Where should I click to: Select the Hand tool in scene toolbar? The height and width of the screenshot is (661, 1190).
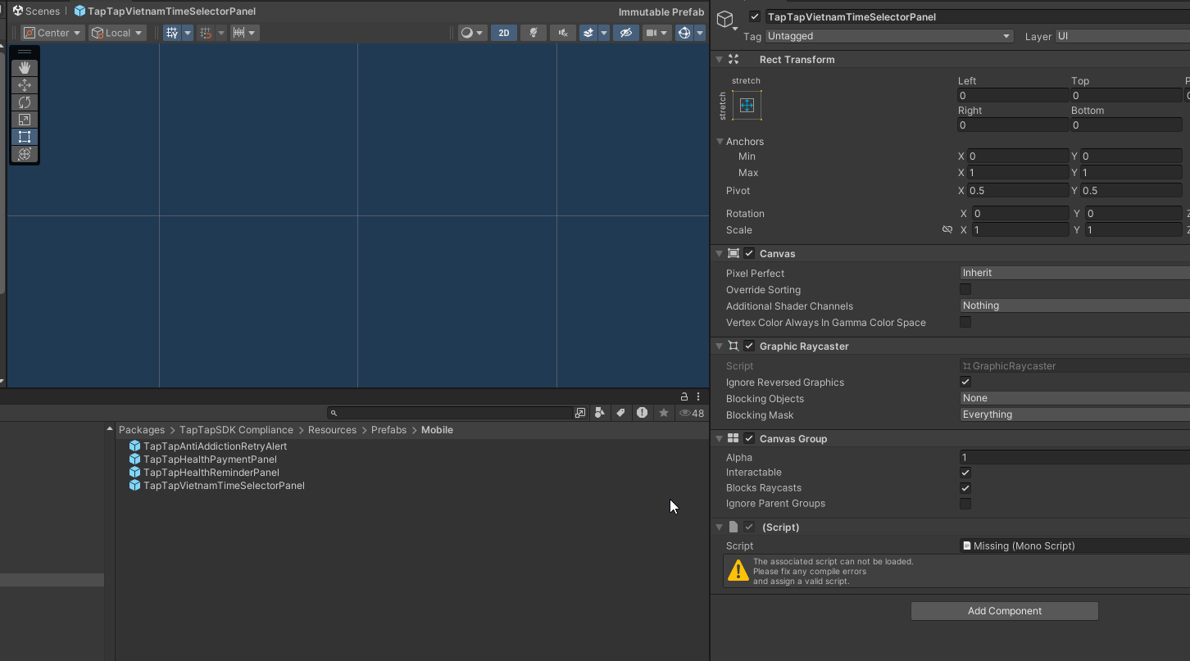pyautogui.click(x=25, y=68)
